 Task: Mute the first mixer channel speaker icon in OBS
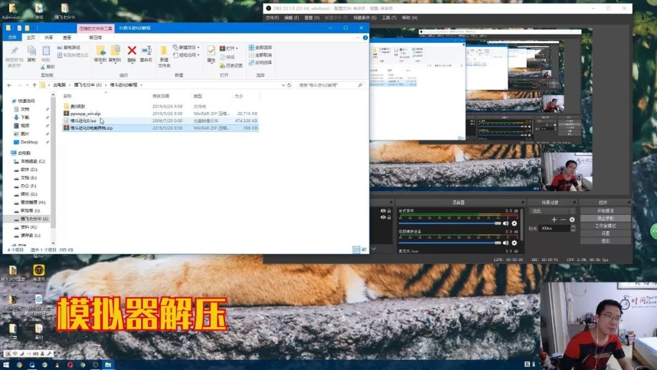(506, 223)
